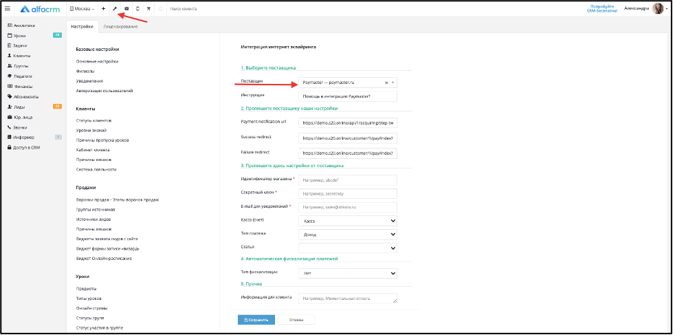673x335 pixels.
Task: Open Основные настройки link
Action: click(97, 61)
